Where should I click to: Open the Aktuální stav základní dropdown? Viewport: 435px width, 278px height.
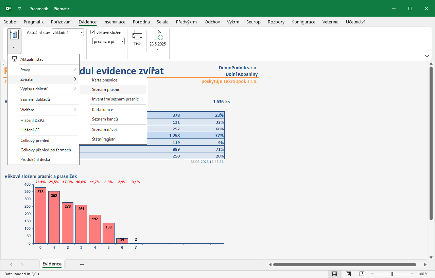coord(68,33)
